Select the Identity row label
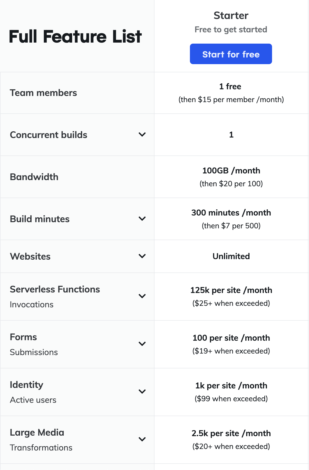Screen dimensions: 309x470 (x=26, y=385)
